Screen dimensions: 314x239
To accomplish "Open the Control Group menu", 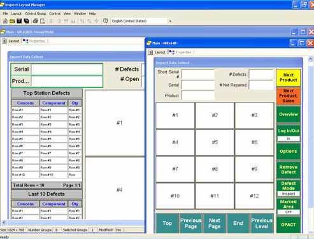I will [x=35, y=13].
